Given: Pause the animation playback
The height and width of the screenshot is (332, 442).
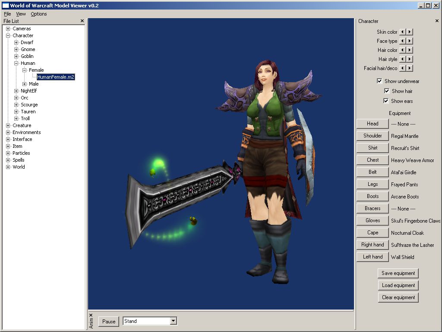Looking at the screenshot, I should [109, 321].
